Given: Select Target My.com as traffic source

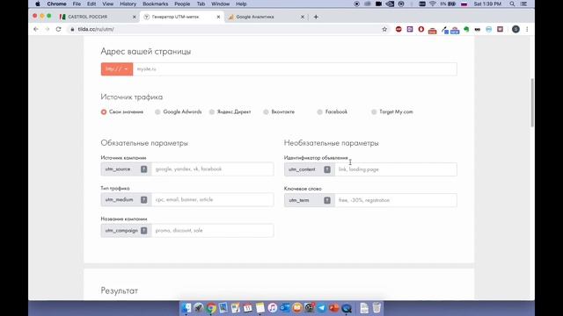Looking at the screenshot, I should pyautogui.click(x=374, y=112).
